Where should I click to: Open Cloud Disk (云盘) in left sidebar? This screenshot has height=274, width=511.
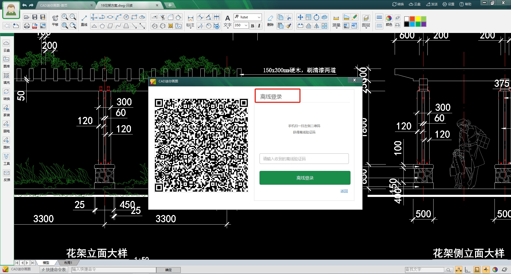(x=6, y=46)
